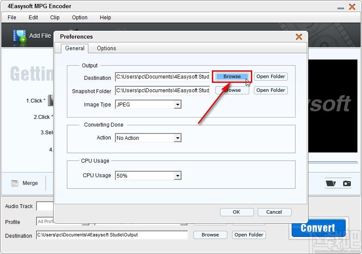Click Browse in main window bottom bar
362x254 pixels.
pos(210,235)
